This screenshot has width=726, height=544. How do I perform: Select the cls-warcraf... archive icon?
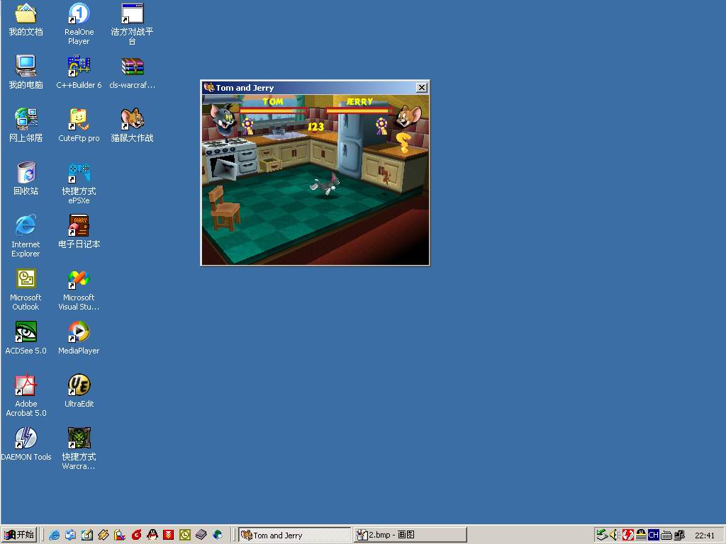click(x=133, y=72)
